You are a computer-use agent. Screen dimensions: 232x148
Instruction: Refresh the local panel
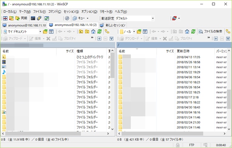pyautogui.click(x=99, y=31)
